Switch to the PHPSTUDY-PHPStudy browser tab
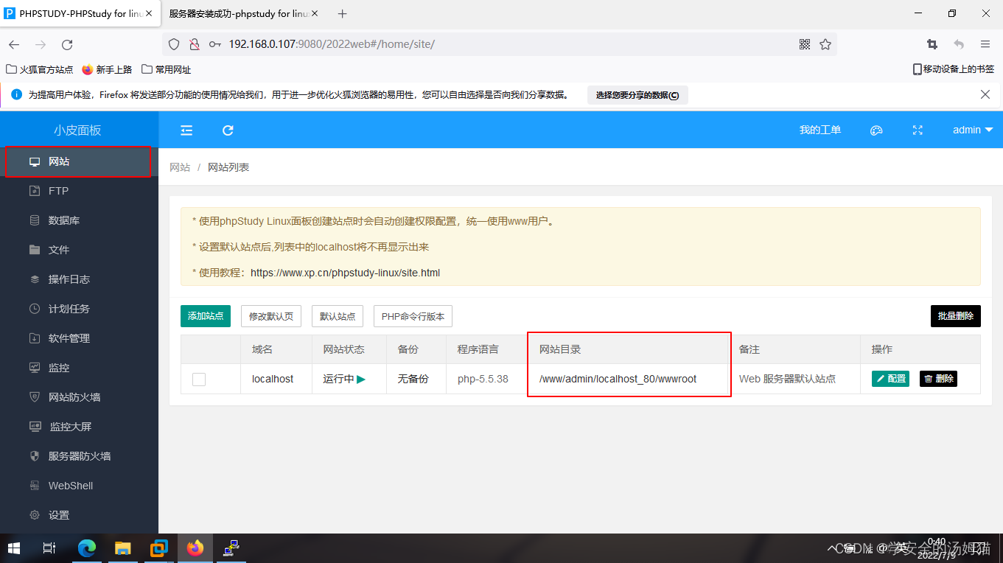The width and height of the screenshot is (1003, 563). tap(80, 14)
